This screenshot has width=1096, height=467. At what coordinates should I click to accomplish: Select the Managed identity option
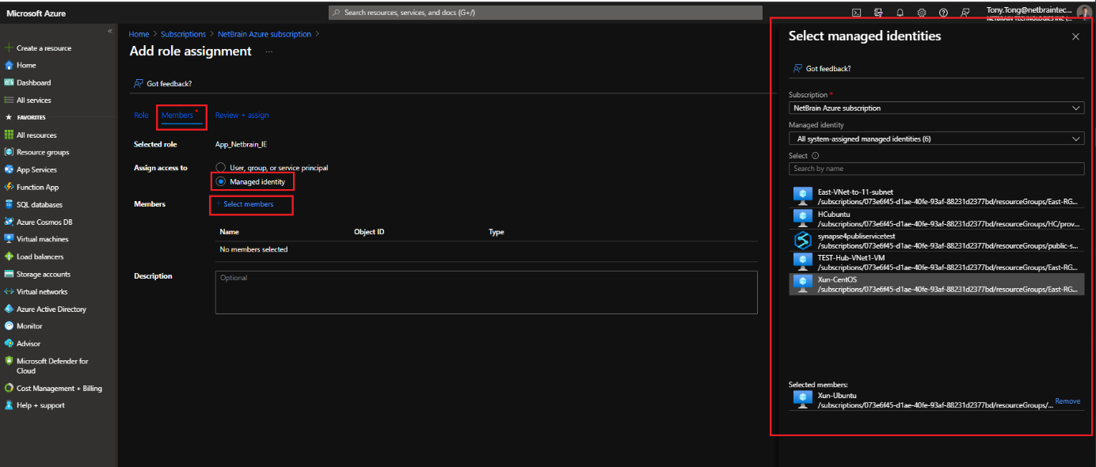point(221,181)
